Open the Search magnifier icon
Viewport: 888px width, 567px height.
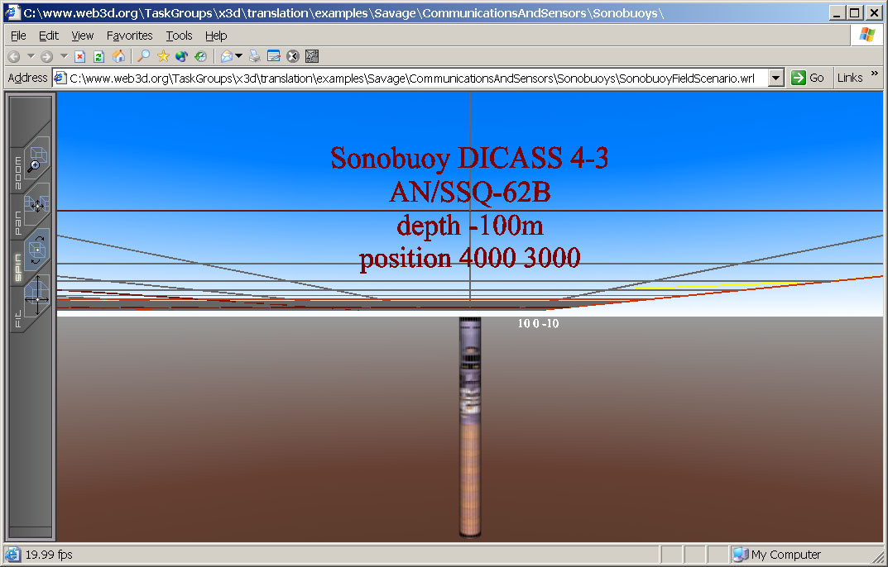144,56
